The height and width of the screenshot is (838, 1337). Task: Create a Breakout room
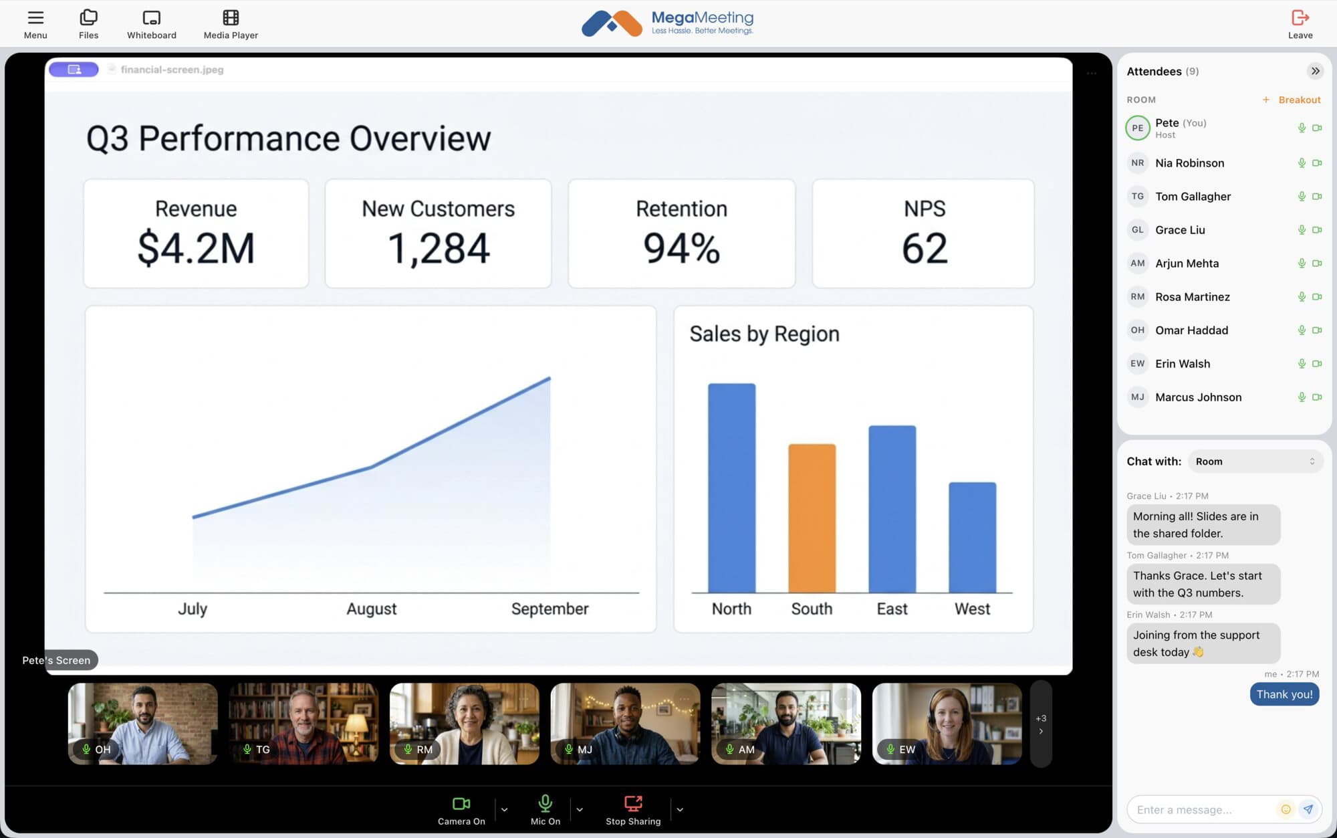[x=1291, y=100]
